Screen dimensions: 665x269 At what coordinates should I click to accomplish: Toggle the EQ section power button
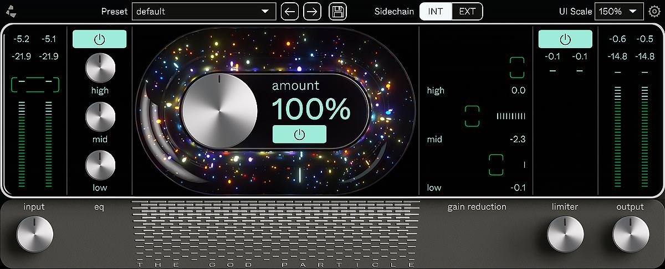(100, 39)
